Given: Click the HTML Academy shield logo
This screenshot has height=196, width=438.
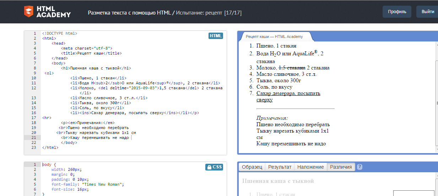Looking at the screenshot, I should [x=29, y=11].
